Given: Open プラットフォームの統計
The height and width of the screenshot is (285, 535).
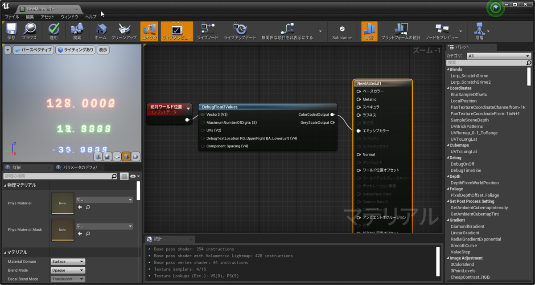Looking at the screenshot, I should click(401, 31).
